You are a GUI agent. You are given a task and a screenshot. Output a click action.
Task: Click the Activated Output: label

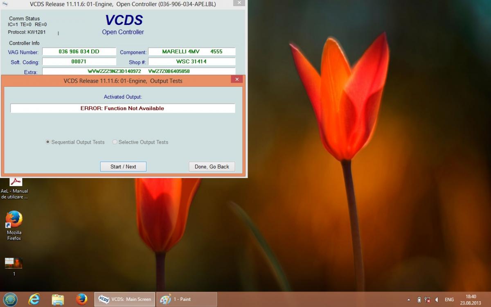[x=123, y=97]
